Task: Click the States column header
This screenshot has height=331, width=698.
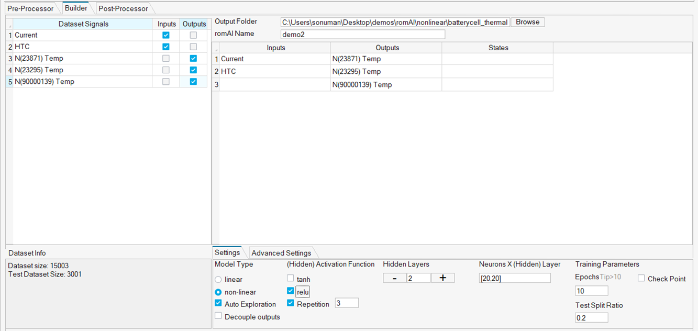Action: (x=498, y=48)
